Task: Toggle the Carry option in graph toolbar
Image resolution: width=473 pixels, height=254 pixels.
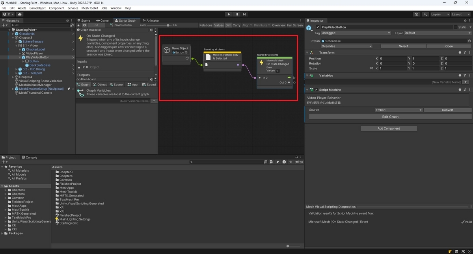Action: click(x=236, y=25)
